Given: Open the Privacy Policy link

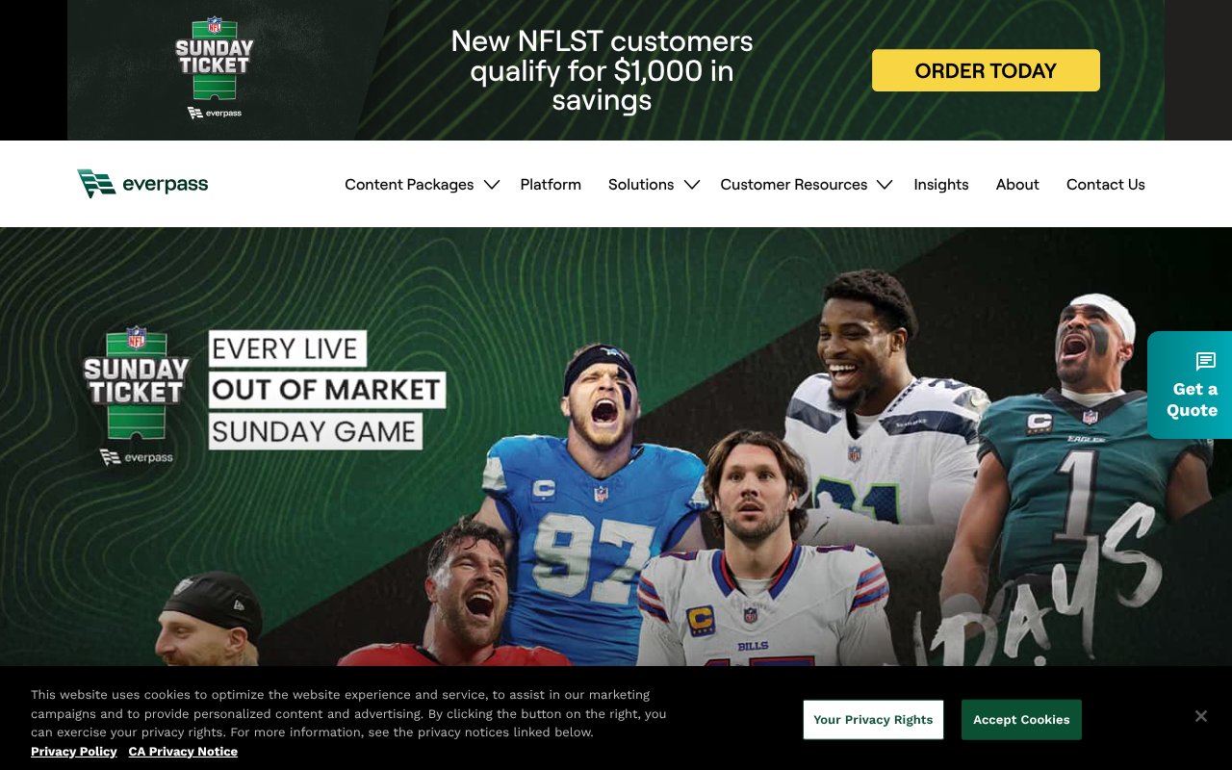Looking at the screenshot, I should tap(74, 751).
